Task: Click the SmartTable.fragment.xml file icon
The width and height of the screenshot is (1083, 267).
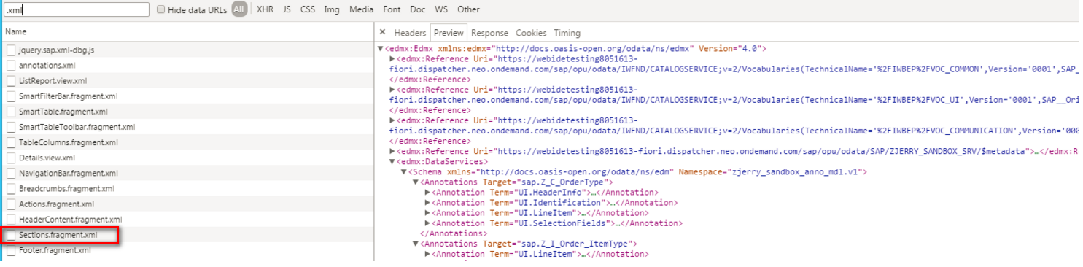Action: pos(11,112)
